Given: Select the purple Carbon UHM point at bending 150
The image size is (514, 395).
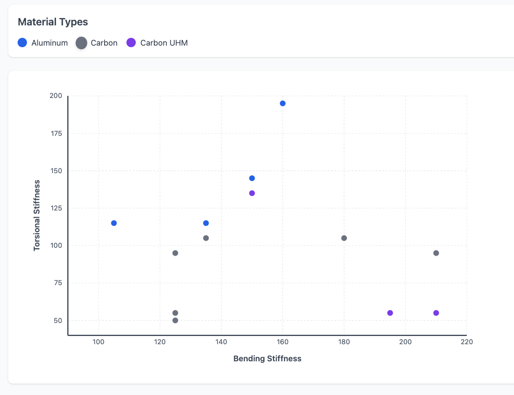Looking at the screenshot, I should (x=252, y=193).
